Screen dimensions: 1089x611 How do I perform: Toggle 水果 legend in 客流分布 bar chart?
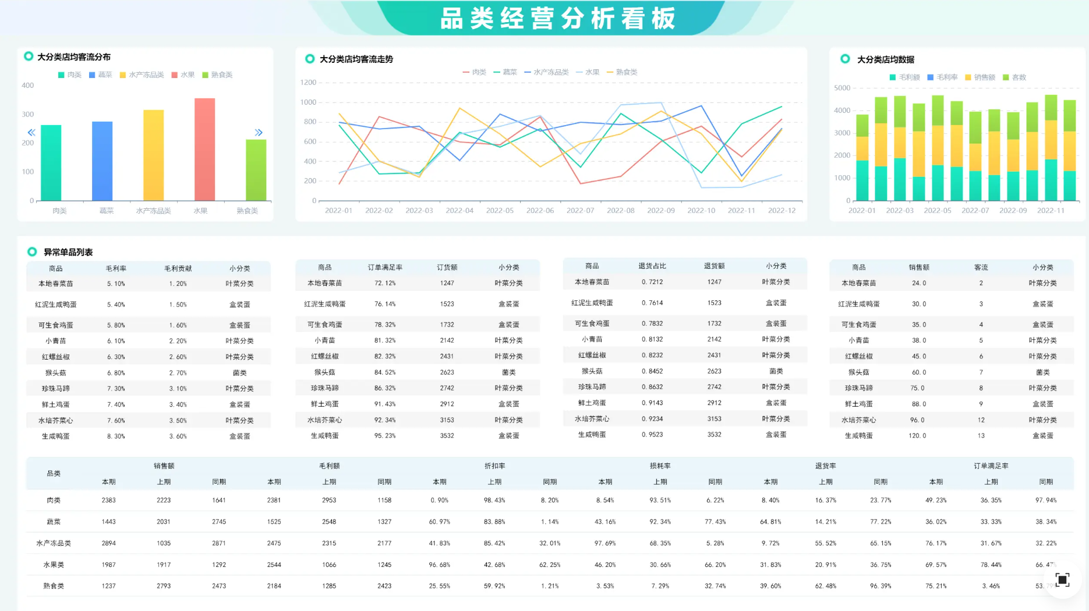[x=183, y=75]
